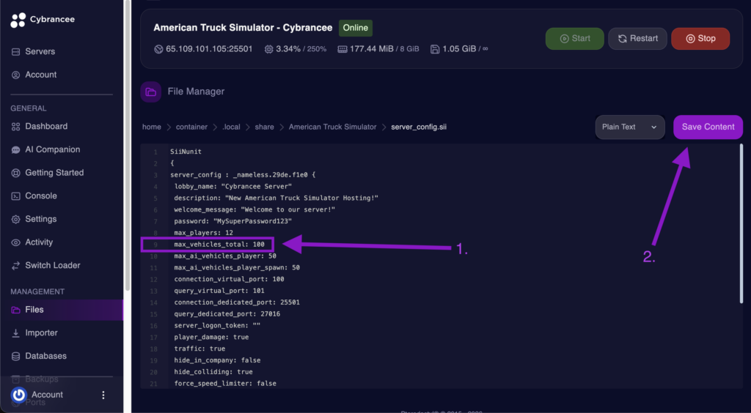751x413 pixels.
Task: Save Content of the config file
Action: pyautogui.click(x=708, y=127)
